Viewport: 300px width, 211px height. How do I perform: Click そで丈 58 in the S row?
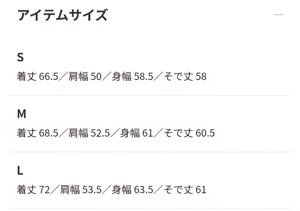point(185,76)
